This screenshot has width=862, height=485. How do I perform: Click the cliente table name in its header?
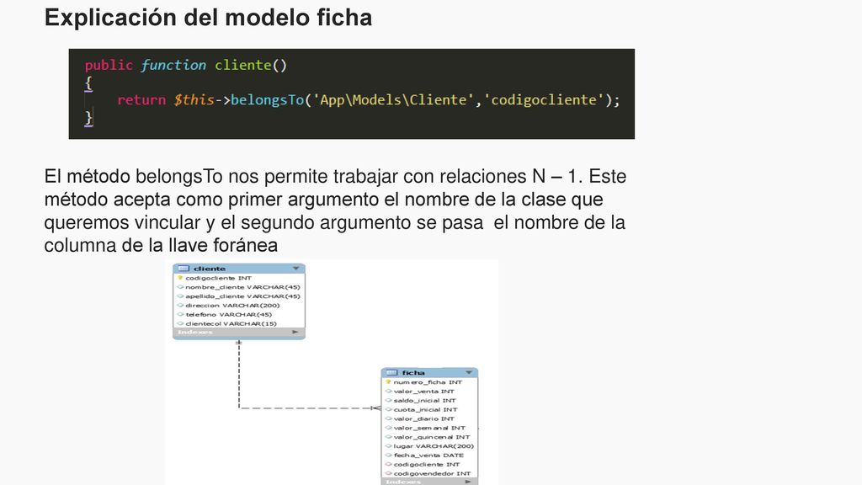click(210, 269)
